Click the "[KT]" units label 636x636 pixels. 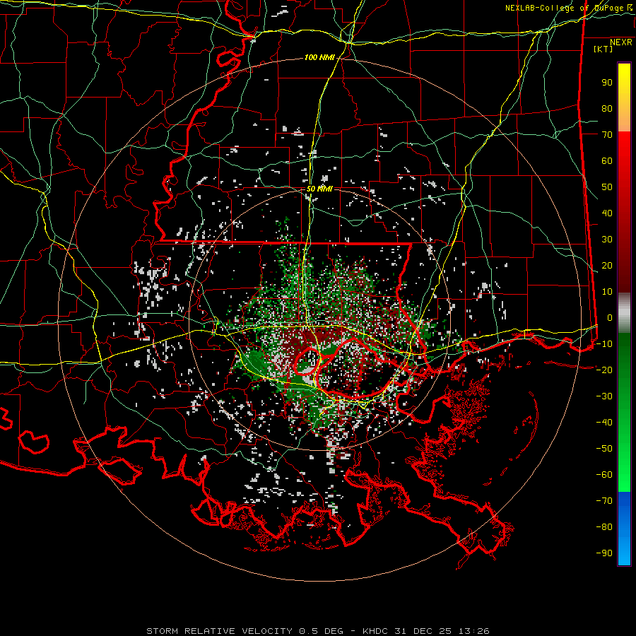coord(603,49)
